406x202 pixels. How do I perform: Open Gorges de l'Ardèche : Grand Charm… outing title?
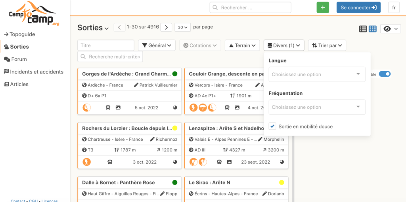[x=126, y=74]
